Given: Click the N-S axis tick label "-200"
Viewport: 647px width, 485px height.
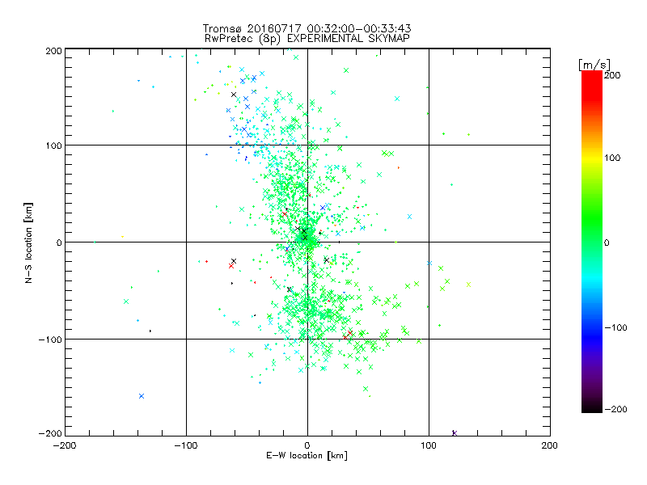Looking at the screenshot, I should pyautogui.click(x=50, y=433).
